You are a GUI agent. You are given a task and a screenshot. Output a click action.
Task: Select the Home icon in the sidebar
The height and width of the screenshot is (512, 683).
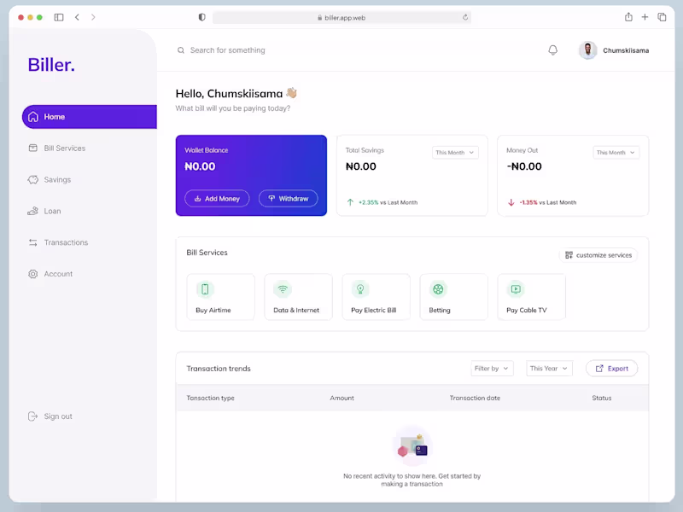tap(33, 117)
